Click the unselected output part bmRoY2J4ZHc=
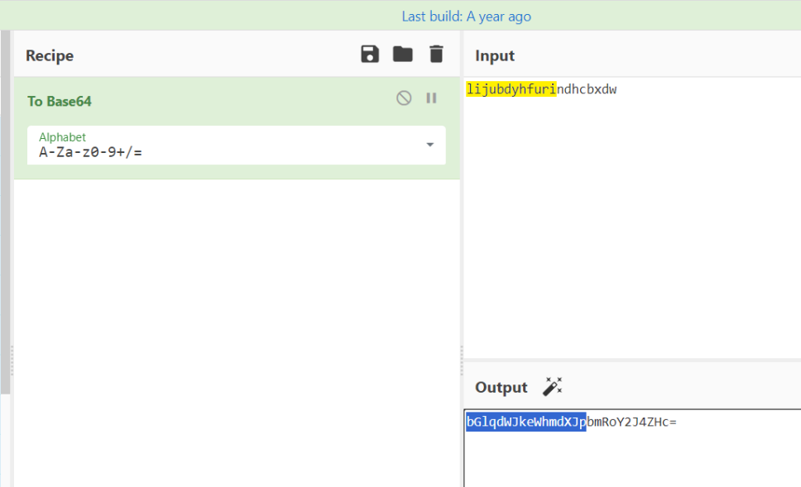This screenshot has width=801, height=487. 631,422
